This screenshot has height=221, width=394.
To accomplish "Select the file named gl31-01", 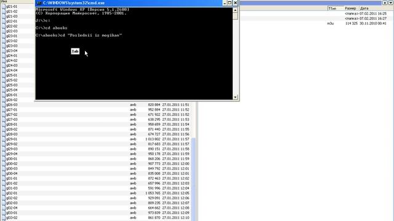I will (x=12, y=179).
